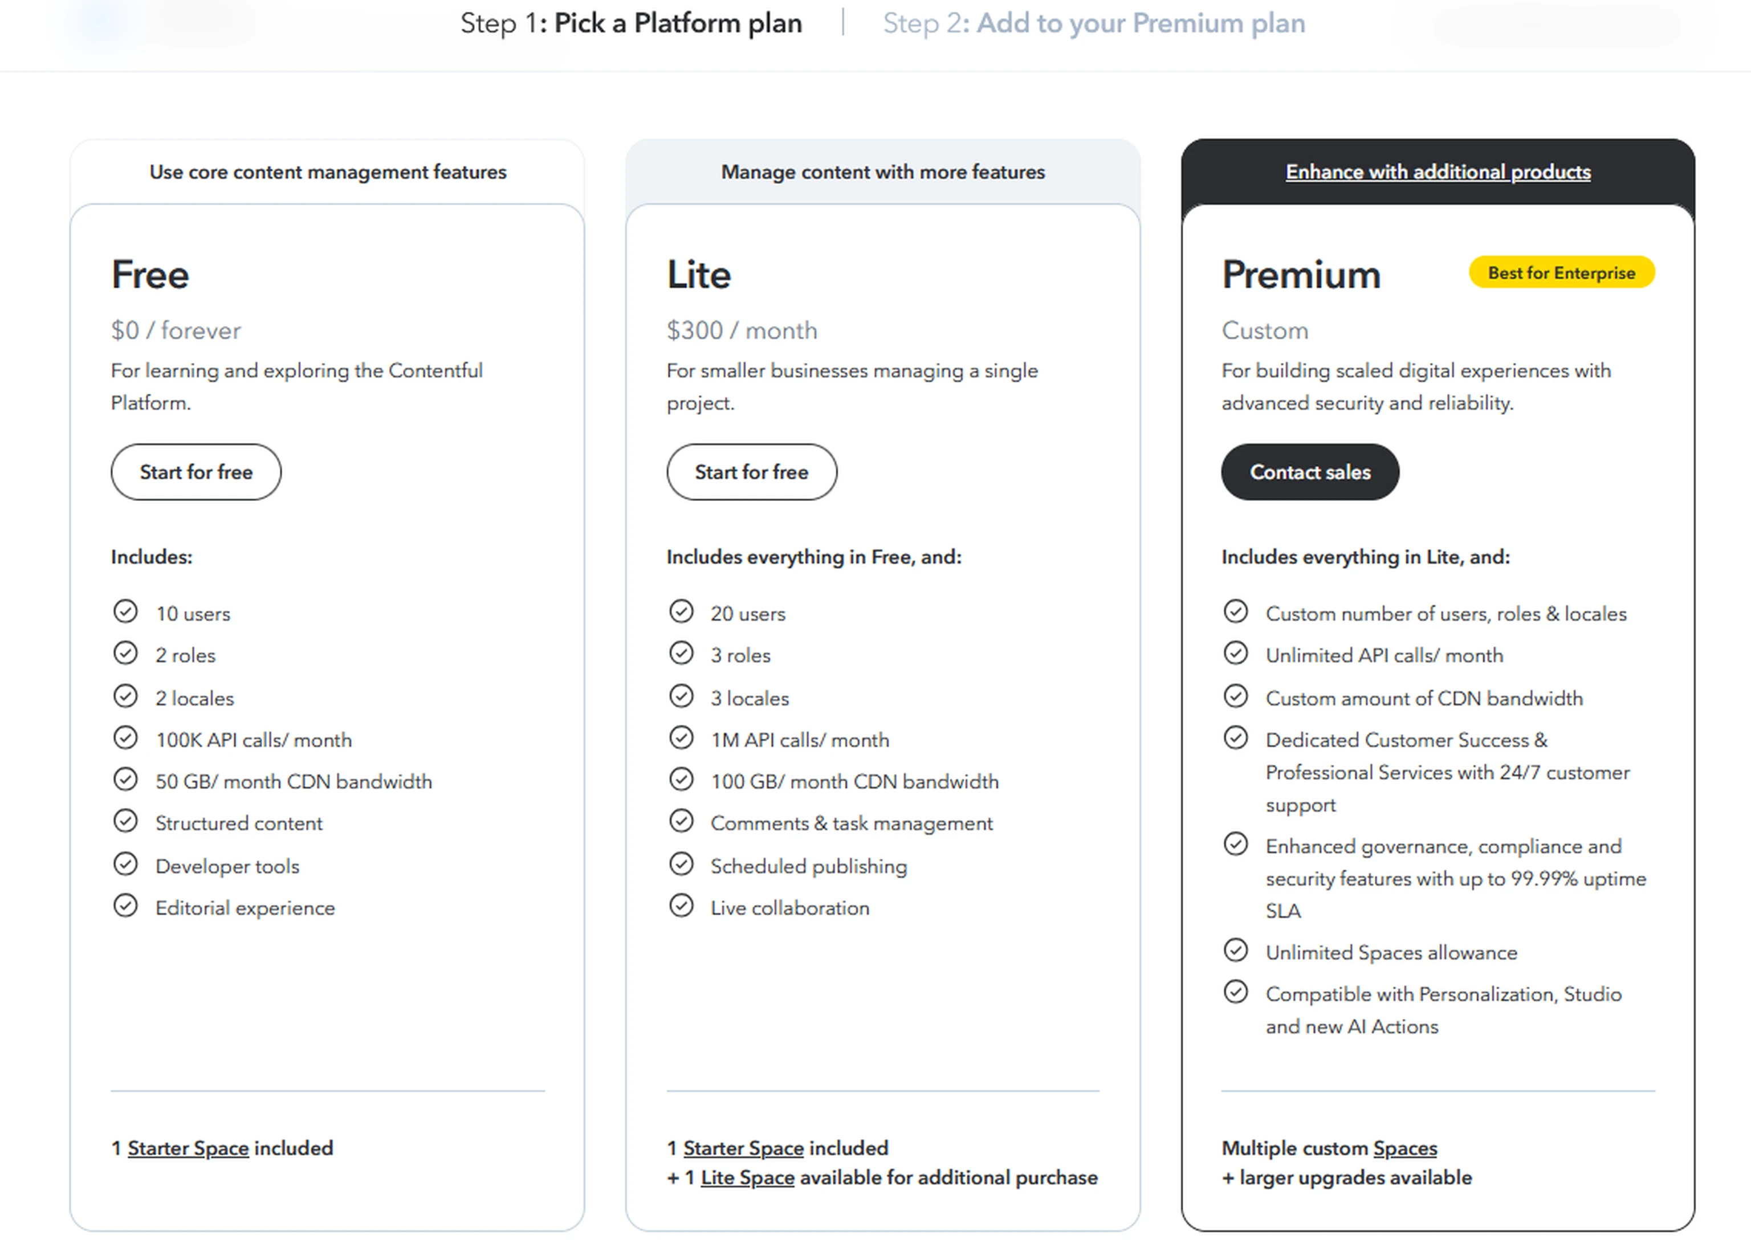Click the check icon next to Developer tools
Screen dimensions: 1751x1252
point(125,864)
